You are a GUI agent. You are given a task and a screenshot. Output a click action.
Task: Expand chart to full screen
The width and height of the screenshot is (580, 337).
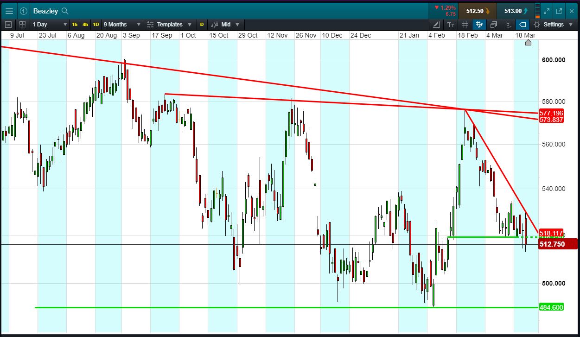[x=547, y=11]
